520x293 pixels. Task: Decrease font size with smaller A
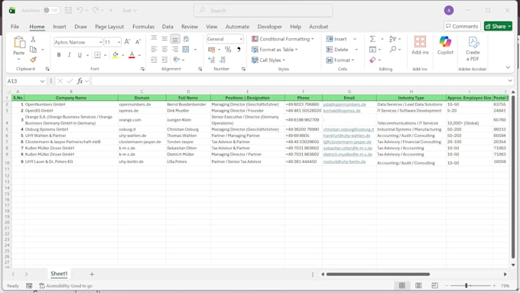coord(138,42)
